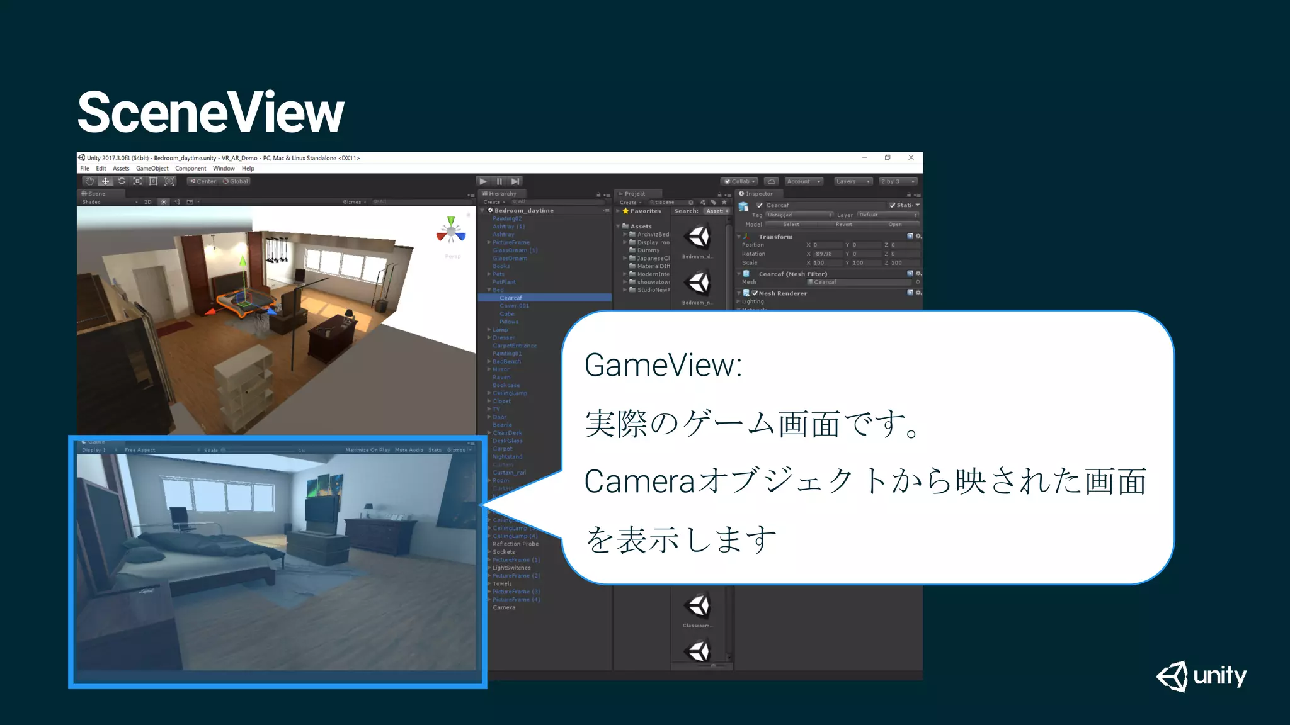Image resolution: width=1290 pixels, height=725 pixels.
Task: Toggle scene lighting sun icon
Action: pyautogui.click(x=164, y=202)
